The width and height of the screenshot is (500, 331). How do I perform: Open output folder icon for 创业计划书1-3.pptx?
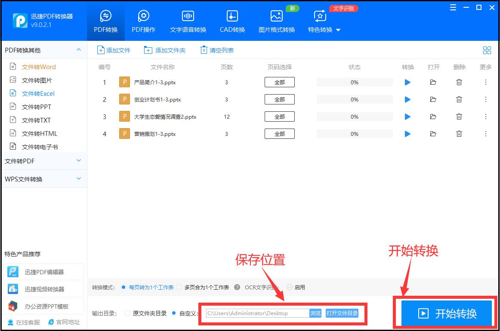433,99
